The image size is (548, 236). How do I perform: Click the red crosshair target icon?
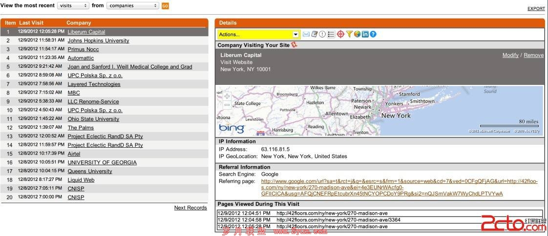(x=341, y=34)
